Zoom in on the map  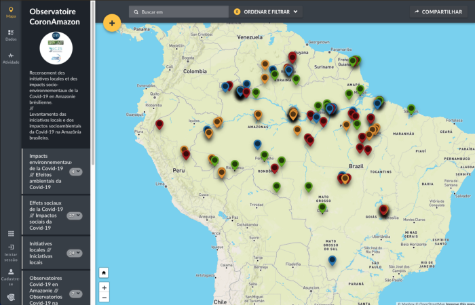(104, 287)
